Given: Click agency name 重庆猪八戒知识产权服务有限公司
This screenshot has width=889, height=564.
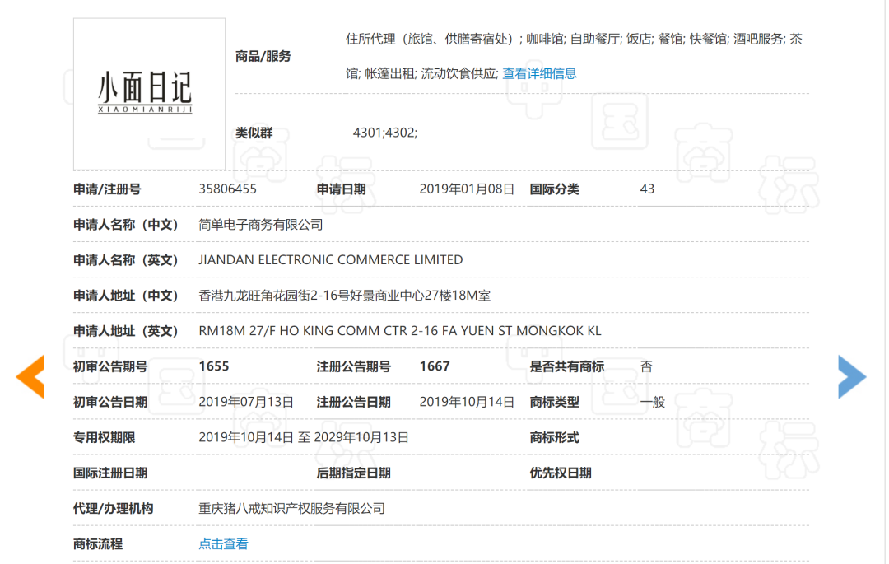Looking at the screenshot, I should tap(292, 509).
